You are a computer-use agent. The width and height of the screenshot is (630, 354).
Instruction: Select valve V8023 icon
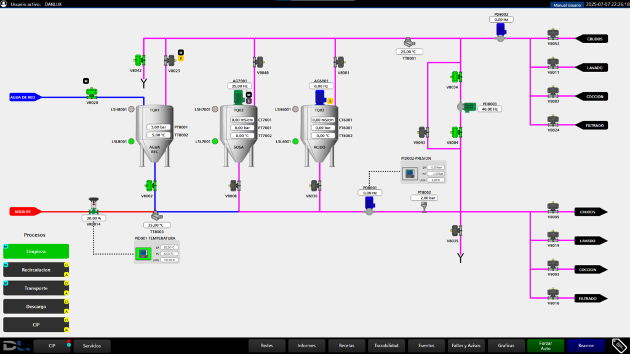click(x=170, y=61)
